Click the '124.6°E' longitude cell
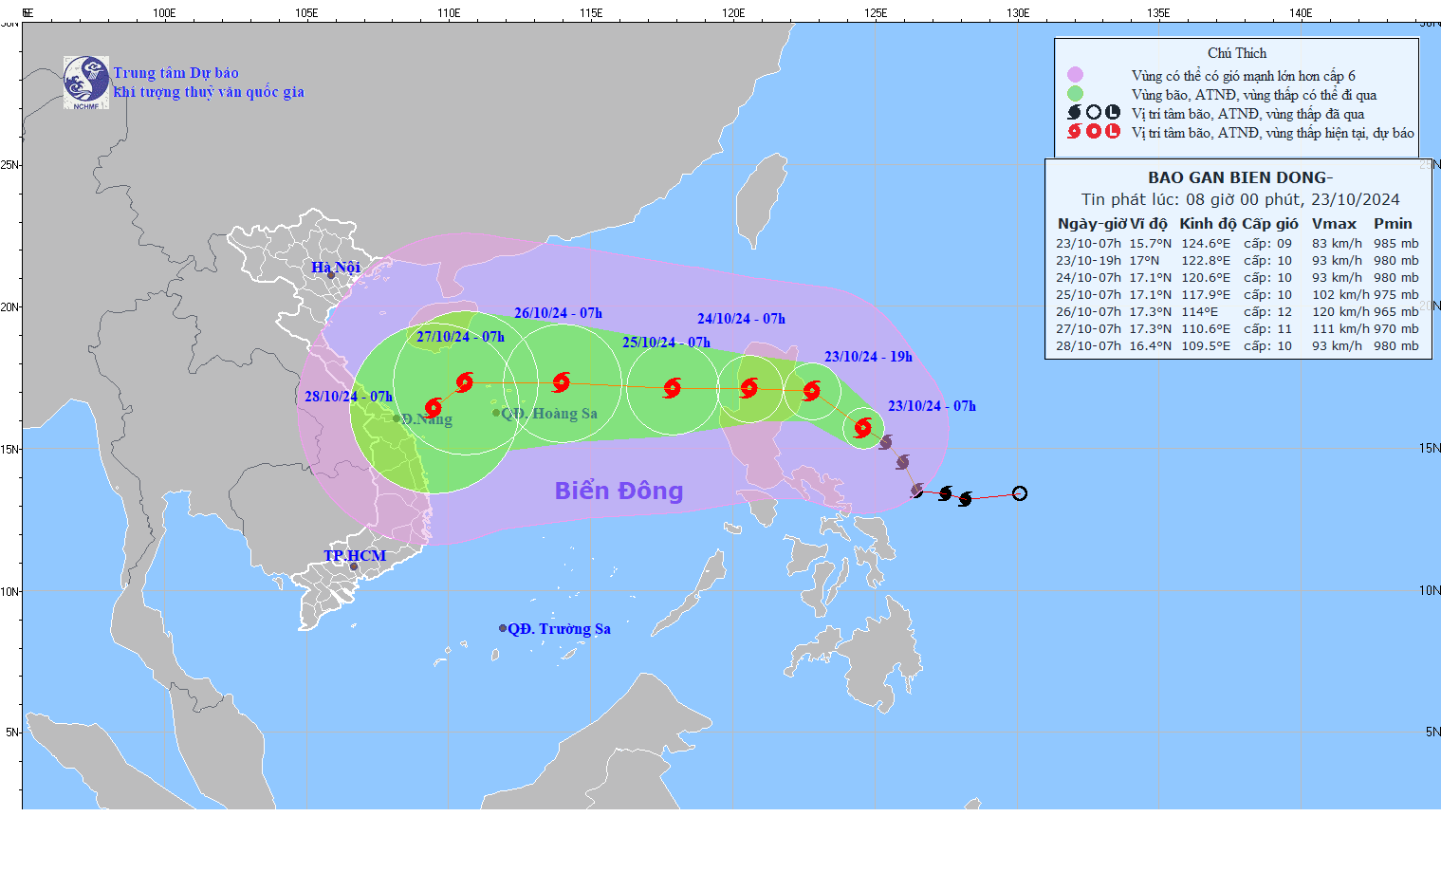Viewport: 1441px width, 872px height. pyautogui.click(x=1206, y=244)
